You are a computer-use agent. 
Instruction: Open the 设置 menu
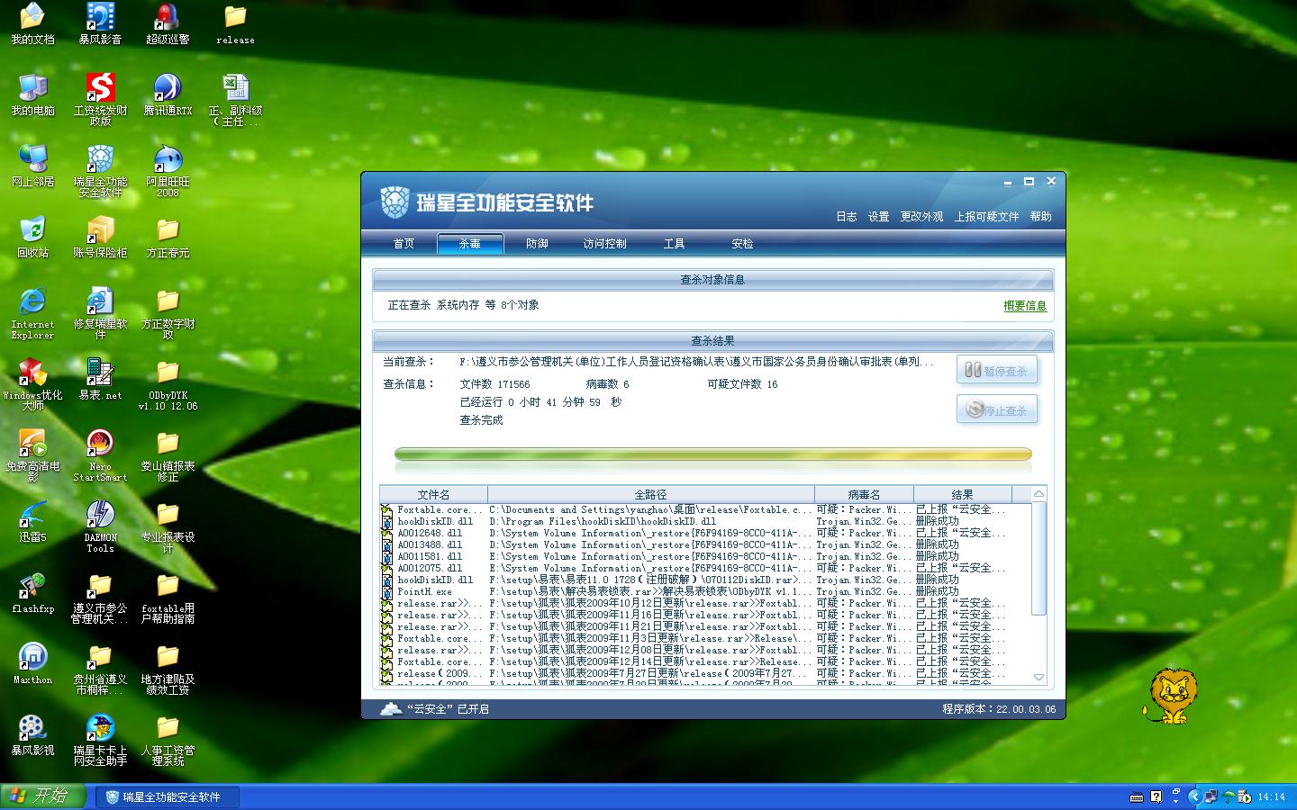coord(878,217)
